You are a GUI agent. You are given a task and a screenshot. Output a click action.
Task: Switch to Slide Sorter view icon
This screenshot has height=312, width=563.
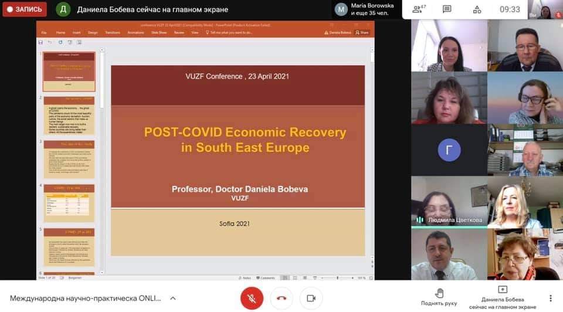295,278
